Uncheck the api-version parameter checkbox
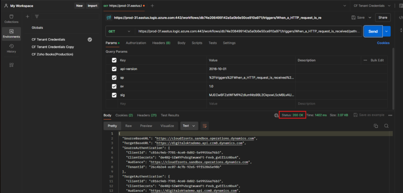The image size is (403, 193). coord(115,69)
